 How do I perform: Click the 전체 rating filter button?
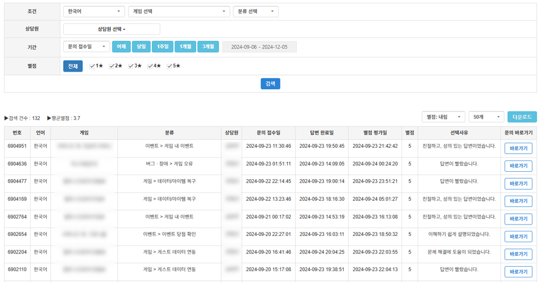tap(73, 66)
